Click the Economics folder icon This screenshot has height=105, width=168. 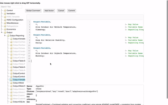point(5,29)
